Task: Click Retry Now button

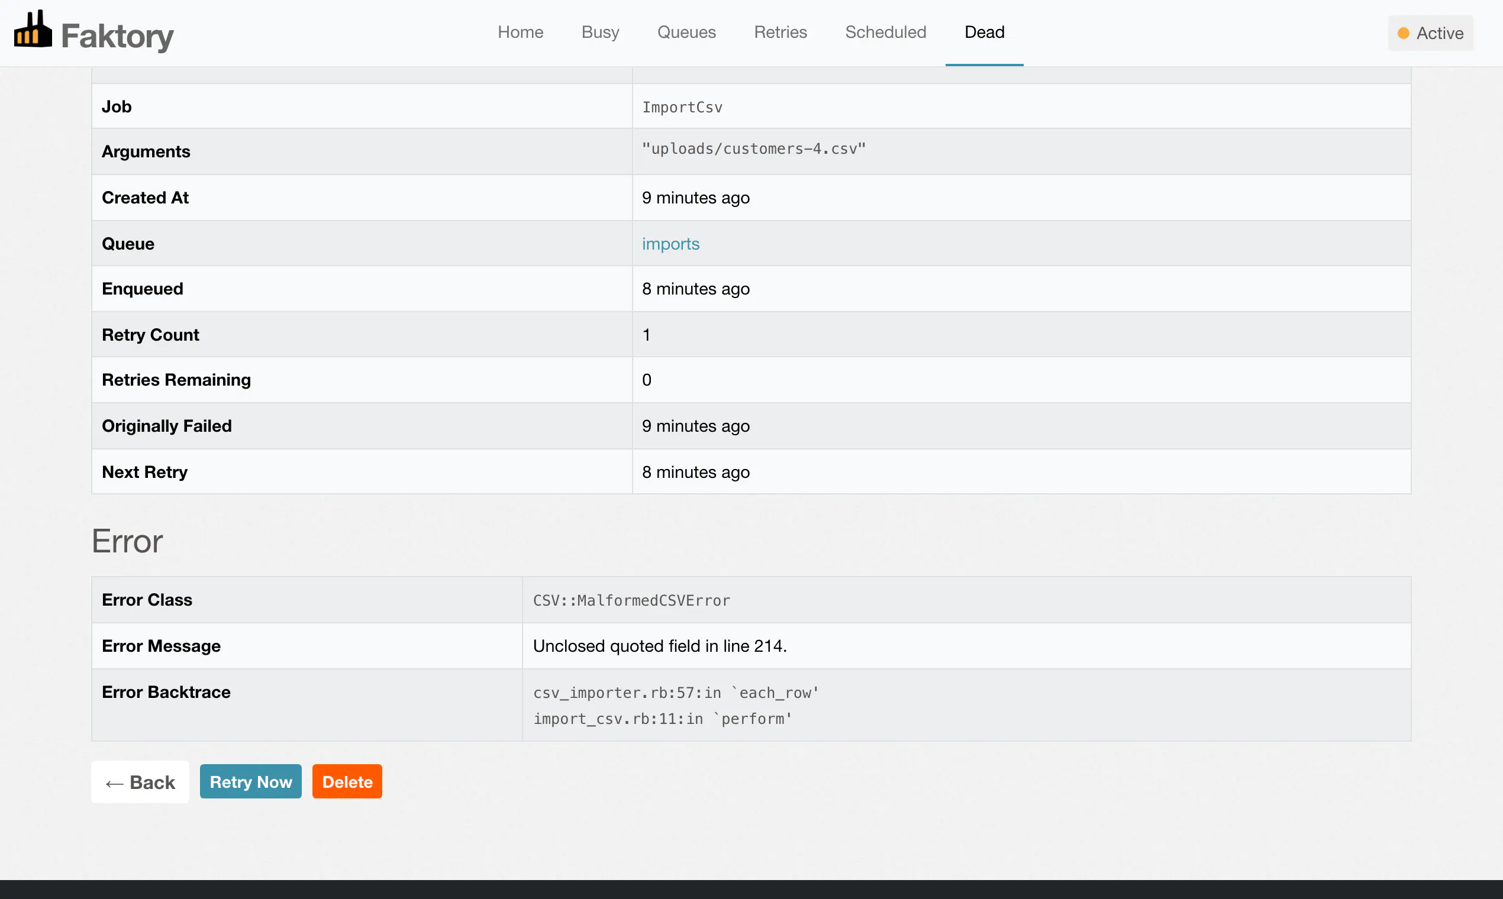Action: (250, 781)
